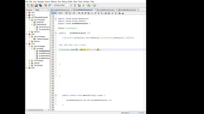Click the Projects panel horizontal scrollbar

(36, 110)
